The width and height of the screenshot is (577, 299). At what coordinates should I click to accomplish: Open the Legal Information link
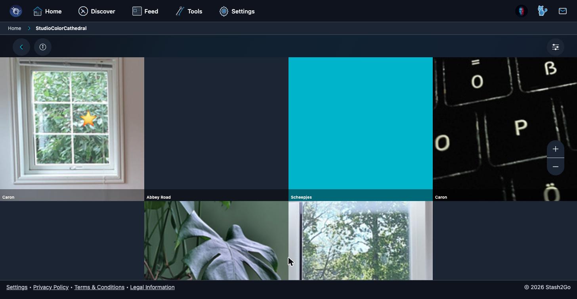click(152, 287)
